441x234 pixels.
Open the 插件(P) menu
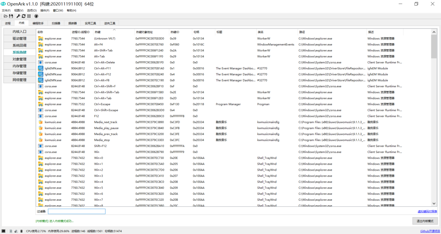pos(45,10)
